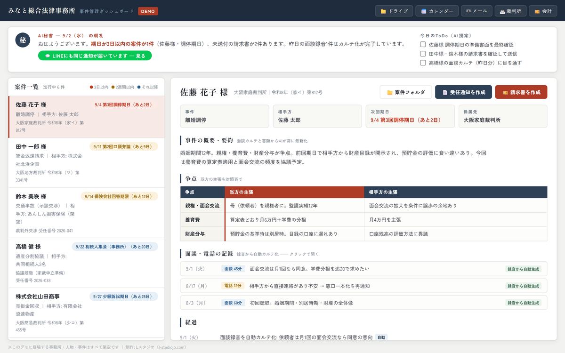Select 高橋 健 様 case in list
Image resolution: width=565 pixels, height=353 pixels.
(87, 263)
